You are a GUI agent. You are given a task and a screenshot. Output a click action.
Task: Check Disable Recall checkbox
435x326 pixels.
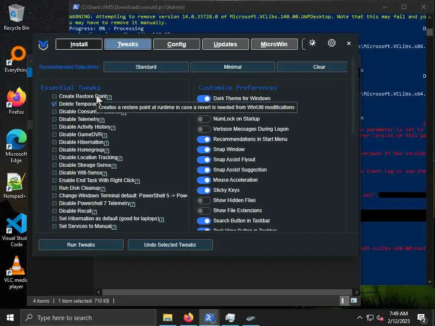click(x=54, y=211)
